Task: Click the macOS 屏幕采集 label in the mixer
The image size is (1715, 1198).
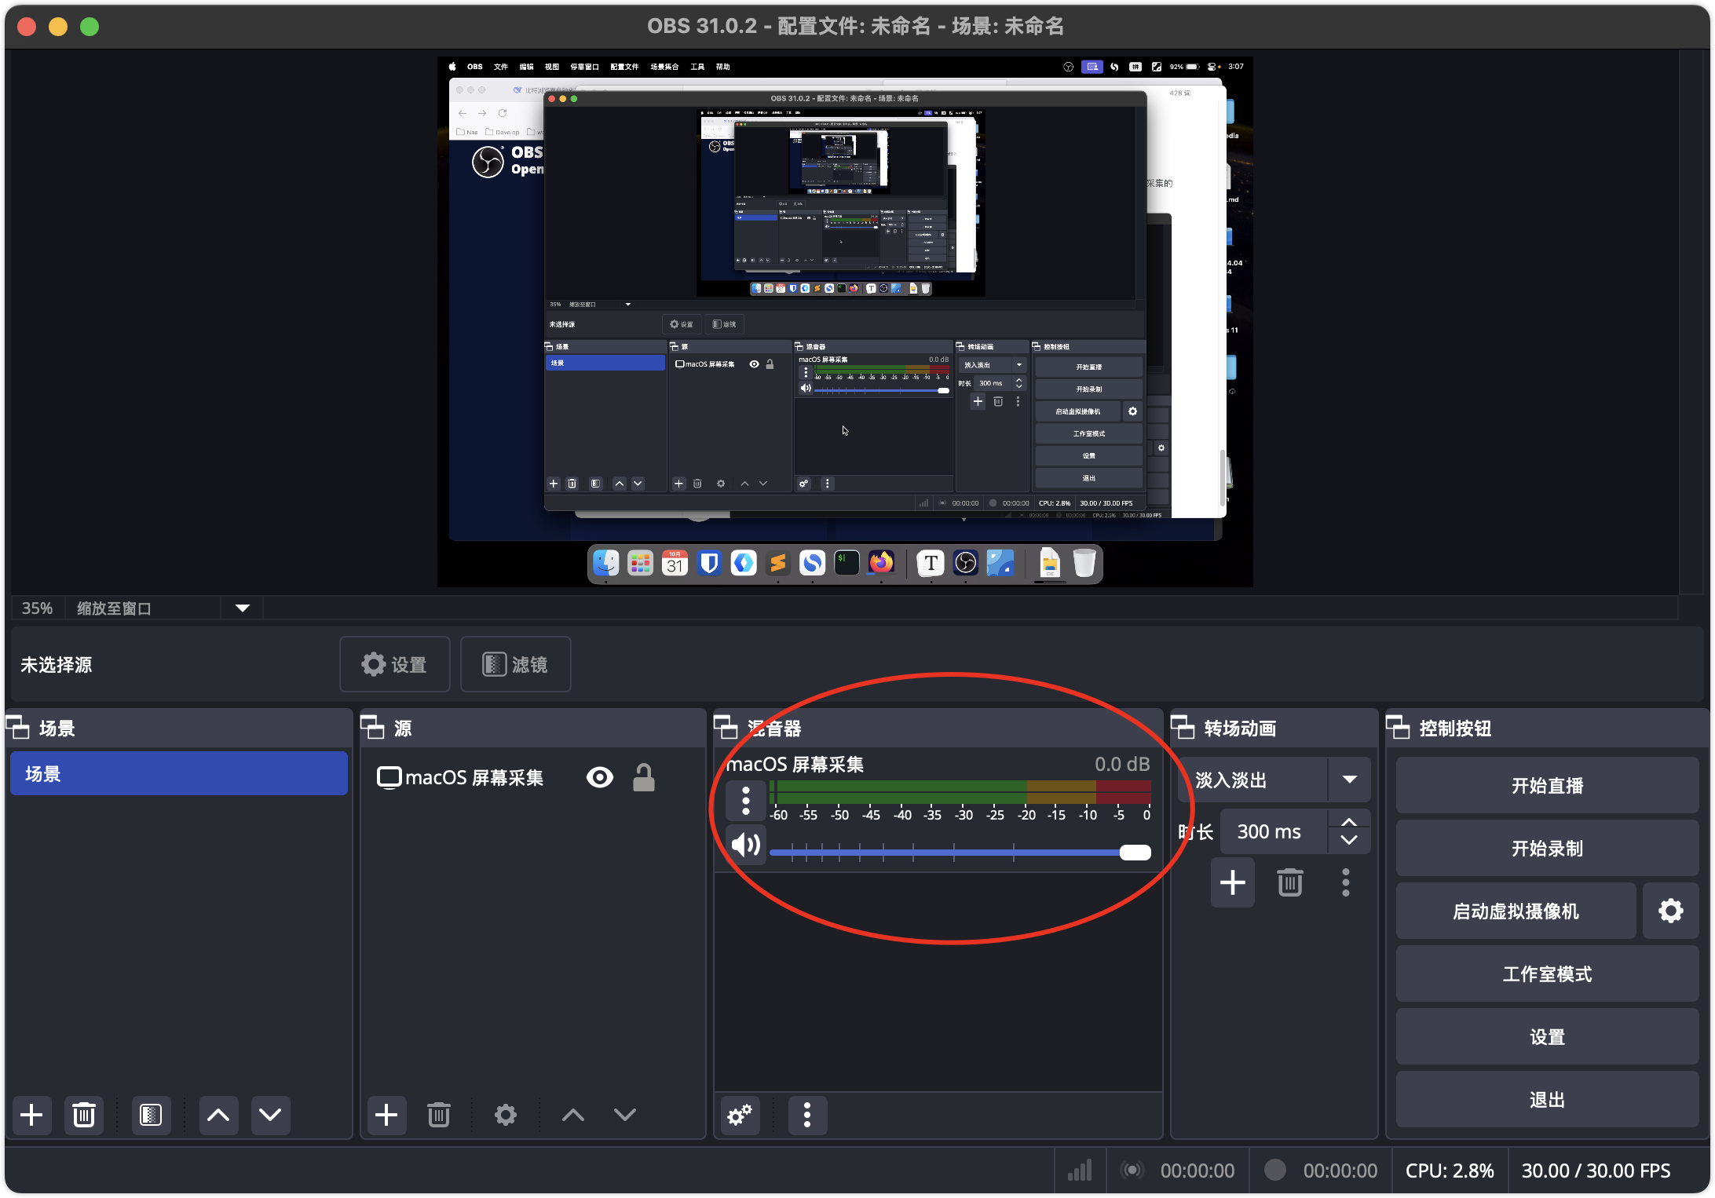Action: tap(795, 764)
